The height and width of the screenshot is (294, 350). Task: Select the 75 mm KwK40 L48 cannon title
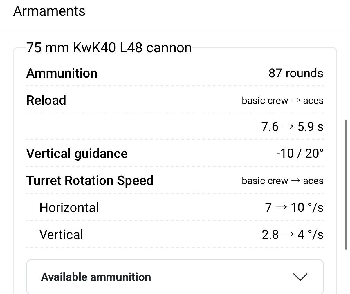coord(109,48)
